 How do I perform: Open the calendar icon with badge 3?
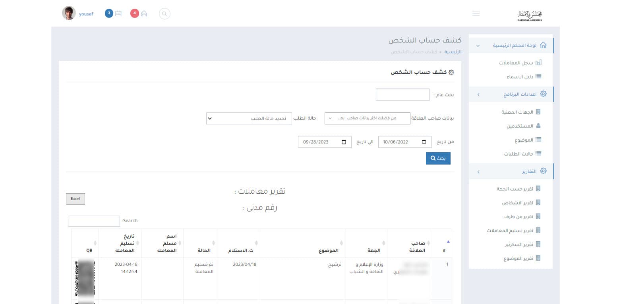coord(118,13)
